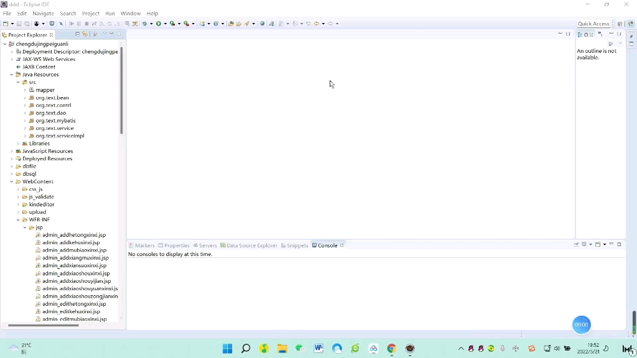Save the current file with the Save icon
The height and width of the screenshot is (358, 637).
coord(19,24)
